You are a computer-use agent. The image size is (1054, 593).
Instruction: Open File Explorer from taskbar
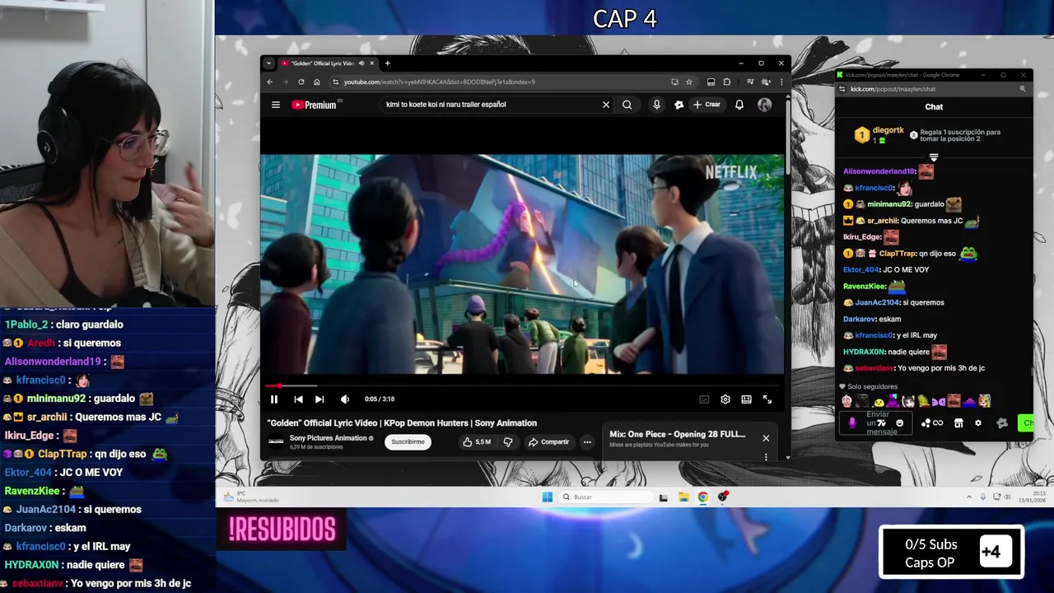[x=683, y=497]
